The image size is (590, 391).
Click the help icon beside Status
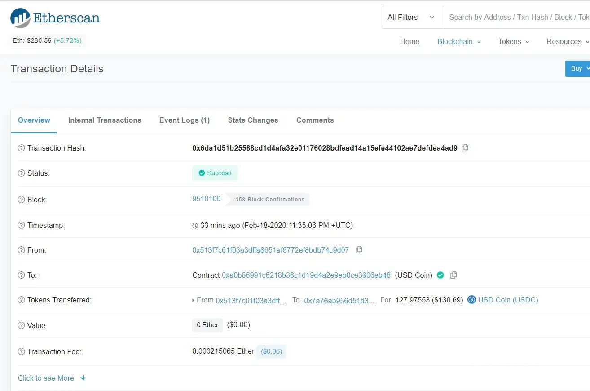click(x=21, y=173)
